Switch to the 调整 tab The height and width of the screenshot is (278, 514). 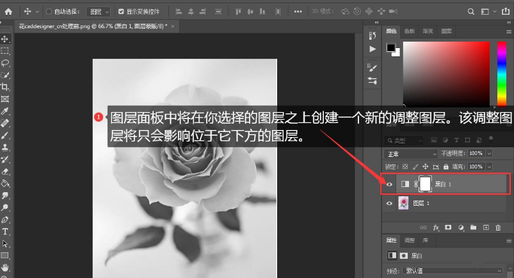point(410,240)
